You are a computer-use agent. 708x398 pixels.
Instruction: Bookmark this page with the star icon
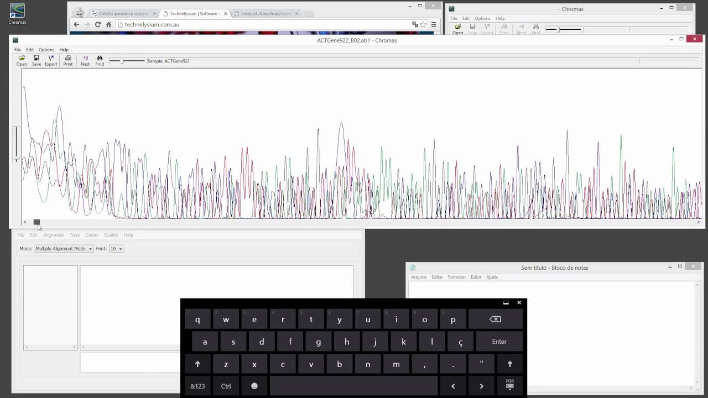[x=423, y=24]
